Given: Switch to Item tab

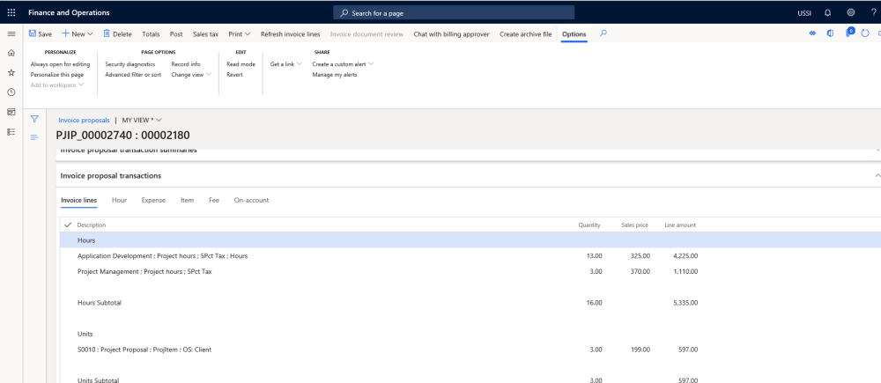Looking at the screenshot, I should click(x=187, y=200).
